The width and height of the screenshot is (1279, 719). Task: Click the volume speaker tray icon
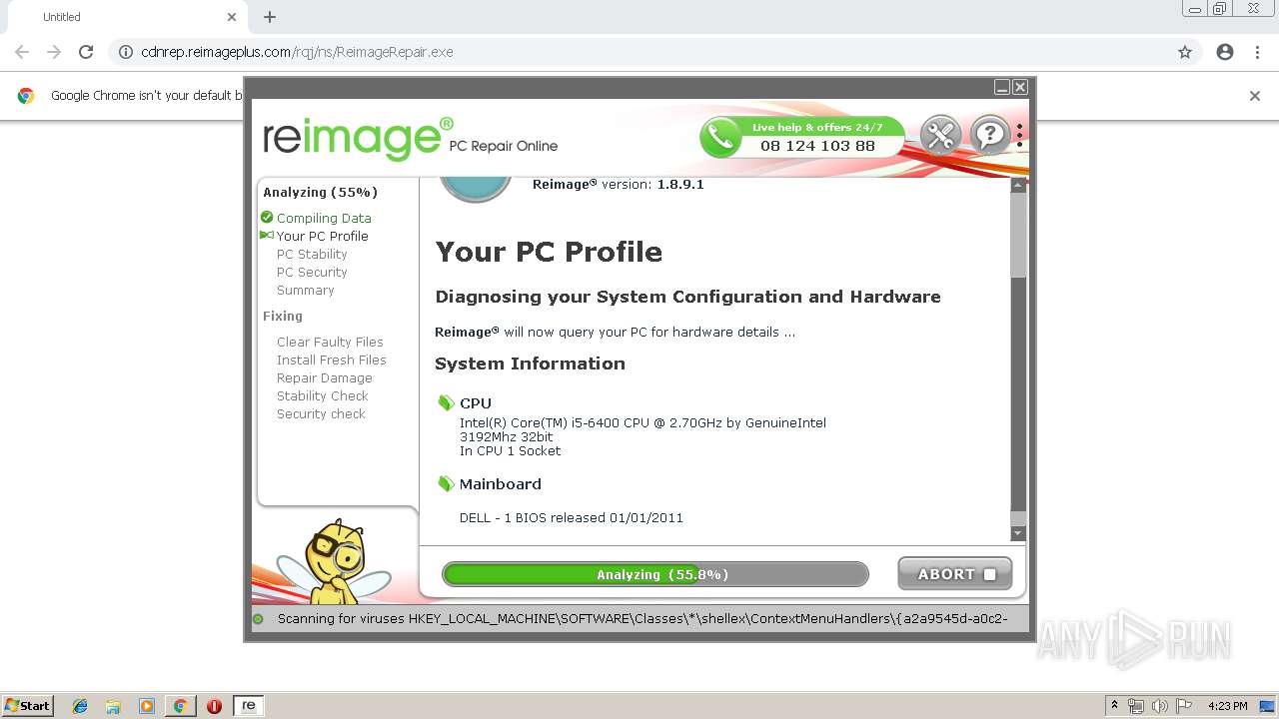1160,706
